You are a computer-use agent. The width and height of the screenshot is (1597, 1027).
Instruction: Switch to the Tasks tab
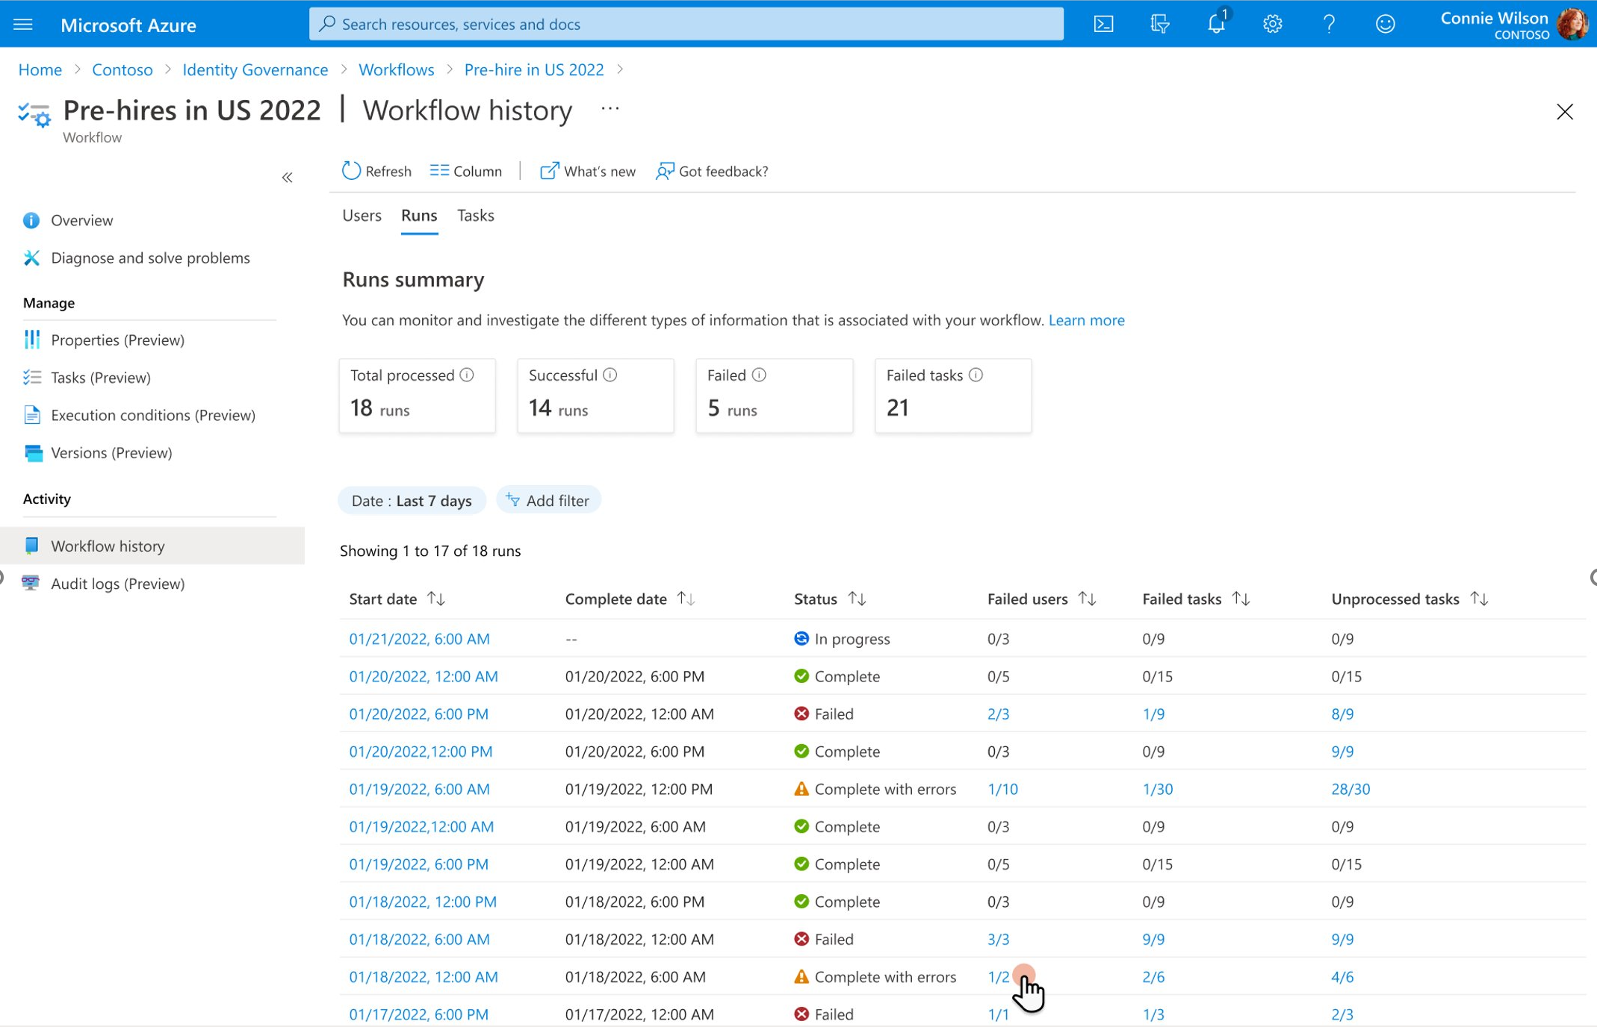(x=475, y=215)
